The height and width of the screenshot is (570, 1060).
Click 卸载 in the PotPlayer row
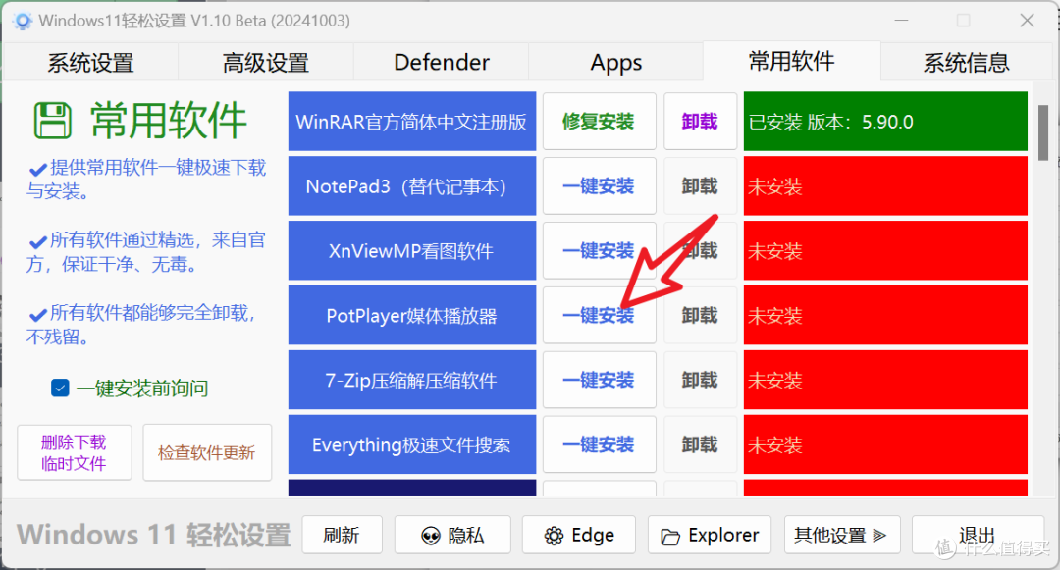click(700, 315)
